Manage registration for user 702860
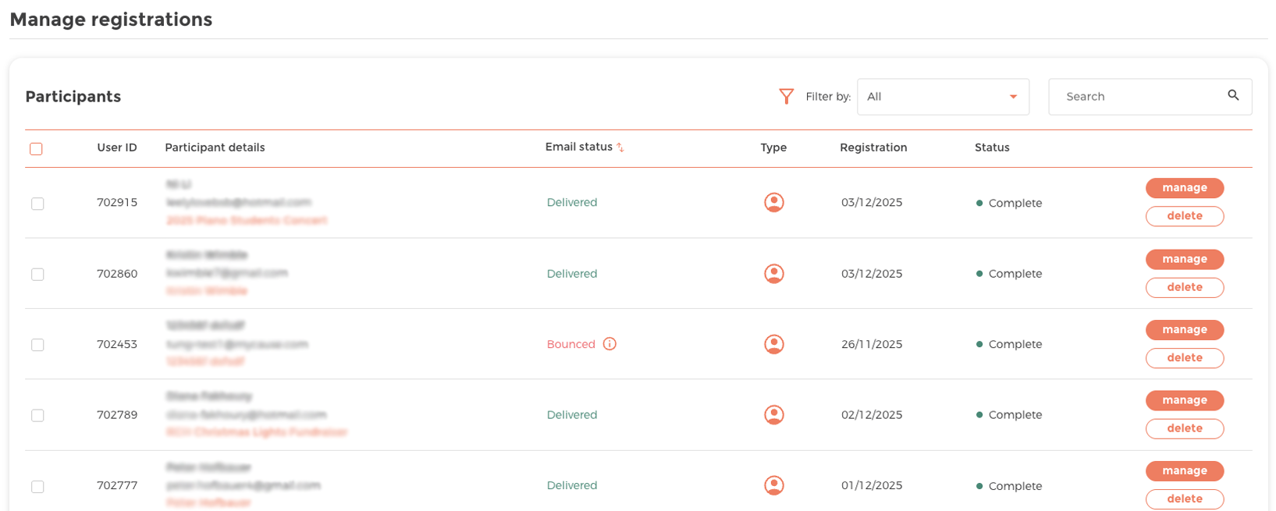 [1185, 259]
